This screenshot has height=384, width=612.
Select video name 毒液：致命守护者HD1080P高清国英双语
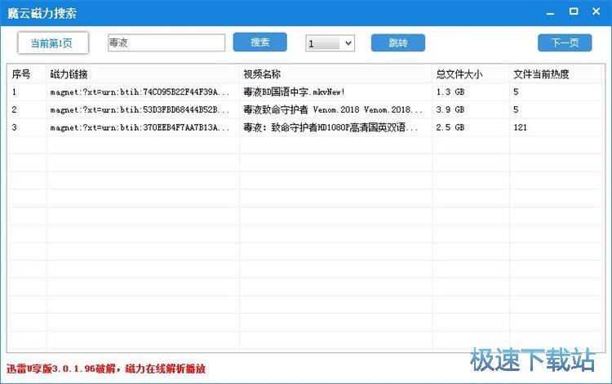[x=330, y=127]
